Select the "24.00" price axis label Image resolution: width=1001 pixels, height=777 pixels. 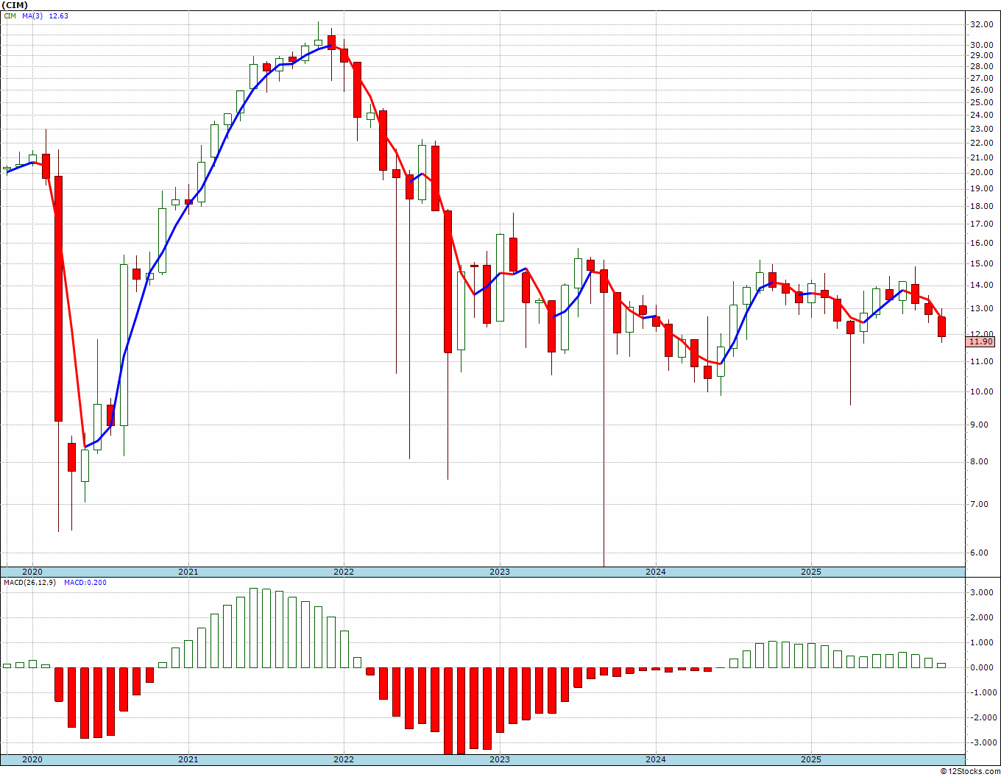pyautogui.click(x=981, y=115)
